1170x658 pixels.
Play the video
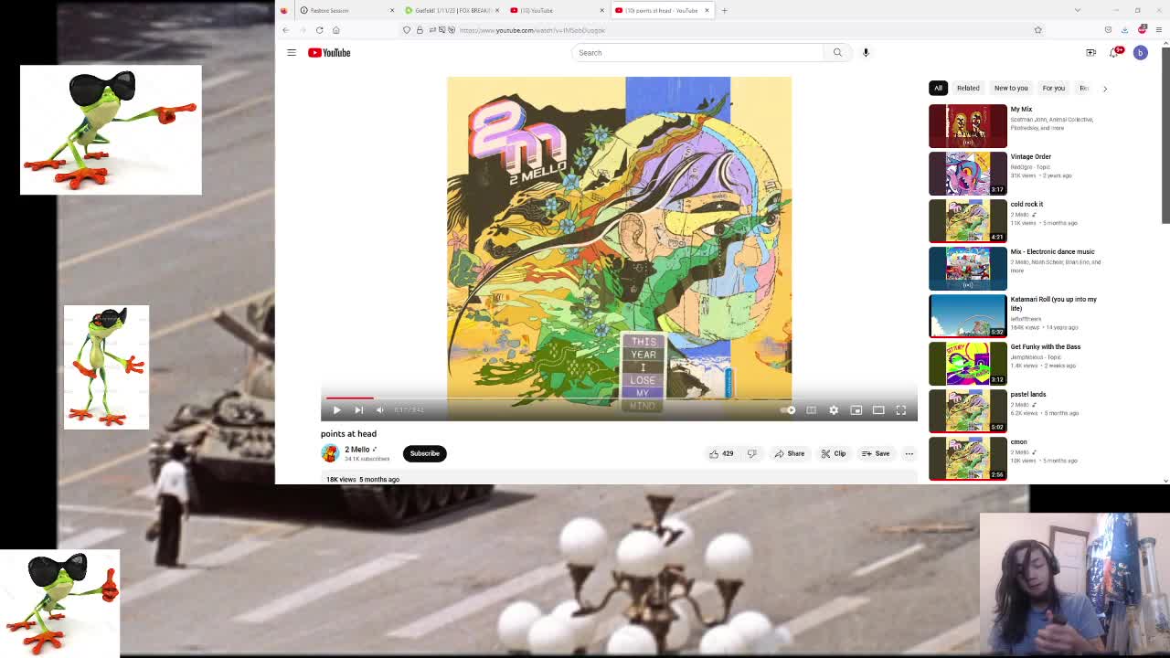coord(336,410)
